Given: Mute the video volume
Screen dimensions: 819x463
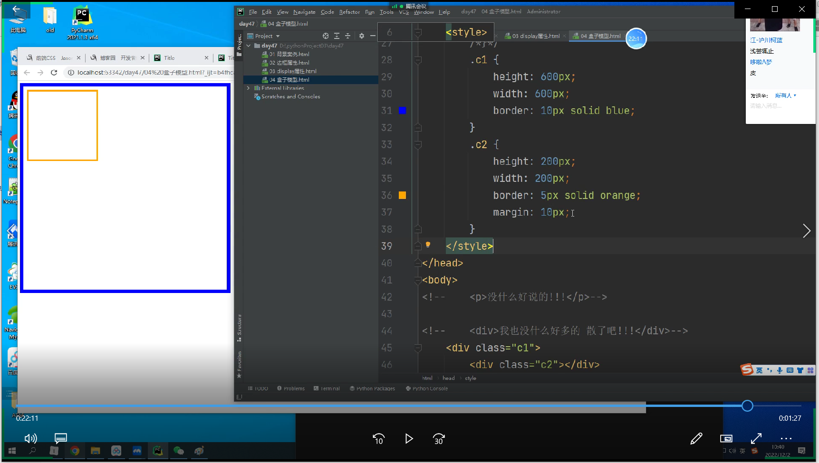Looking at the screenshot, I should point(30,438).
